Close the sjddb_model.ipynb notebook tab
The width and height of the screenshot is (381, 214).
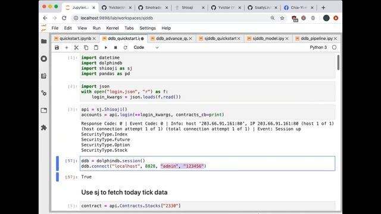coord(287,39)
